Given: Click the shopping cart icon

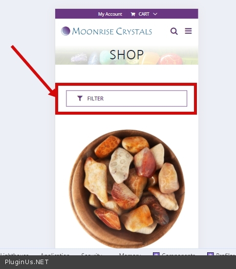Looking at the screenshot, I should pos(133,14).
